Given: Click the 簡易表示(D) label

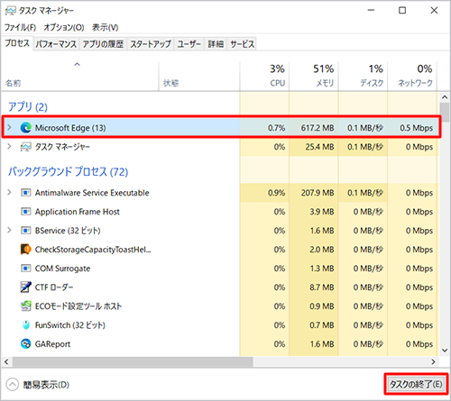Looking at the screenshot, I should click(46, 385).
